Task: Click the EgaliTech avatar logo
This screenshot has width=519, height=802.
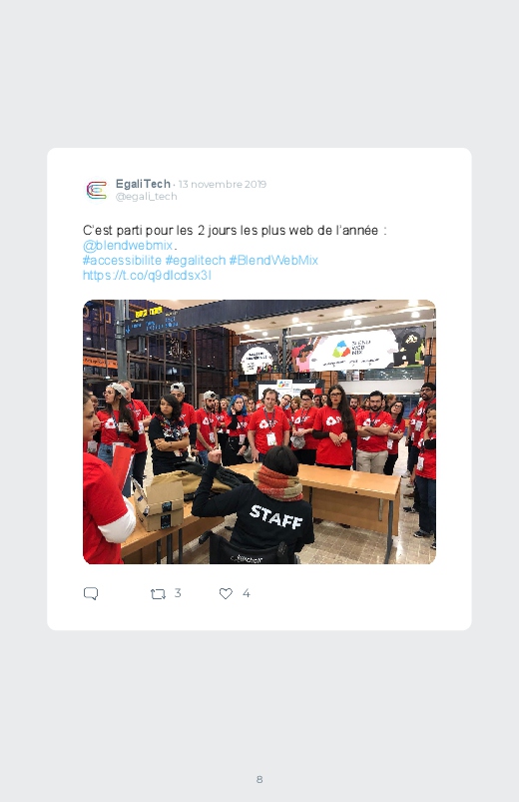Action: (x=97, y=190)
